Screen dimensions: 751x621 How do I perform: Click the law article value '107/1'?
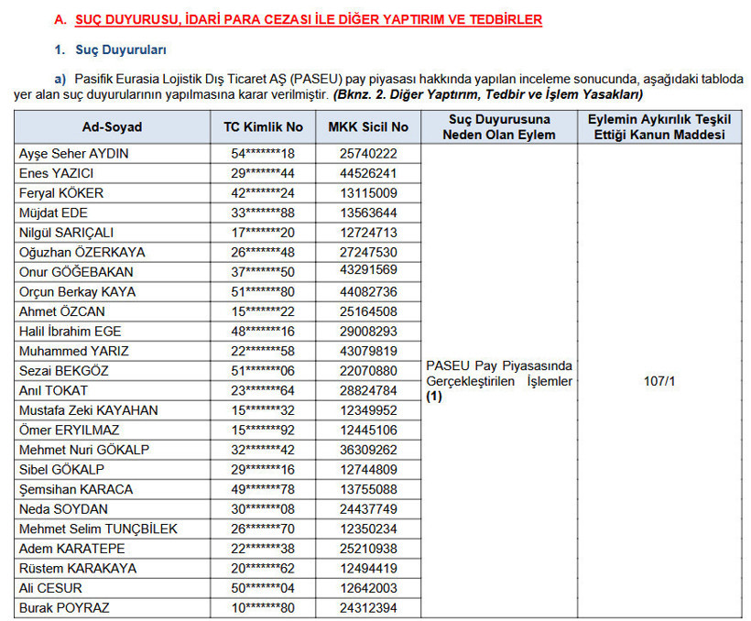point(659,381)
